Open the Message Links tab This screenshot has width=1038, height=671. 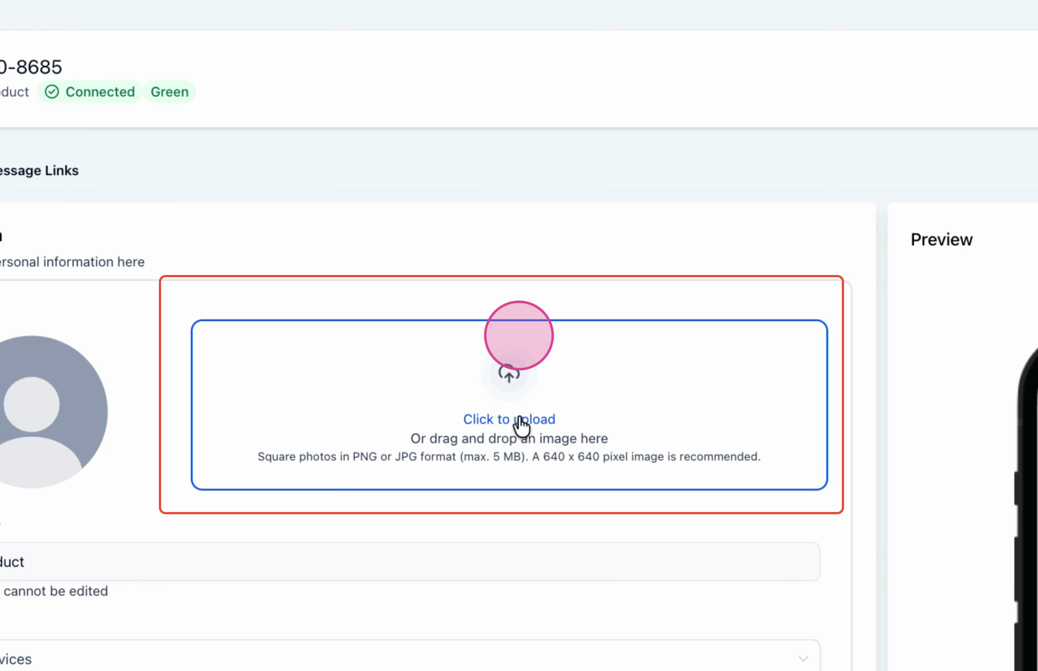[x=39, y=170]
